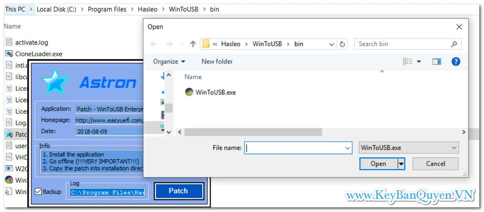Click the chevron after This PC in Explorer
The image size is (484, 212).
pyautogui.click(x=30, y=9)
